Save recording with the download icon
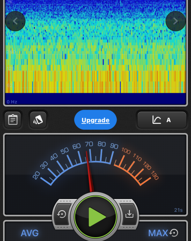191x241 pixels. point(129,214)
